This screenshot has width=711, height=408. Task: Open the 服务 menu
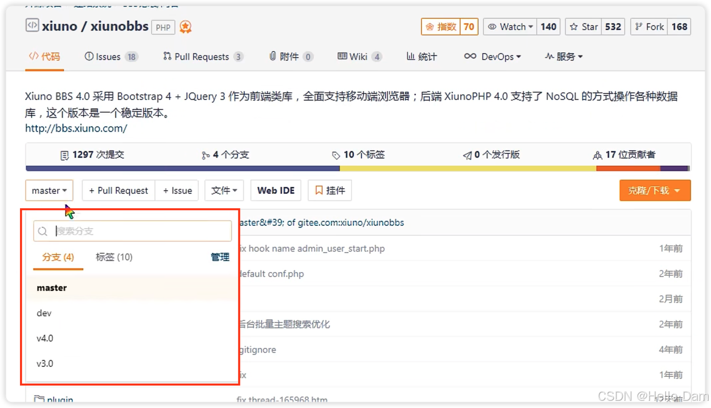564,57
